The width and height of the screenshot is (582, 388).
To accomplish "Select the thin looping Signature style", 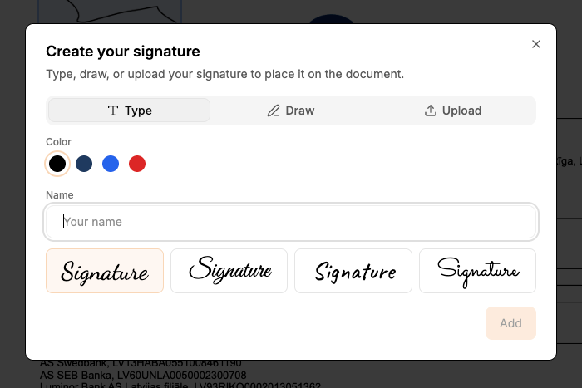I will tap(477, 271).
